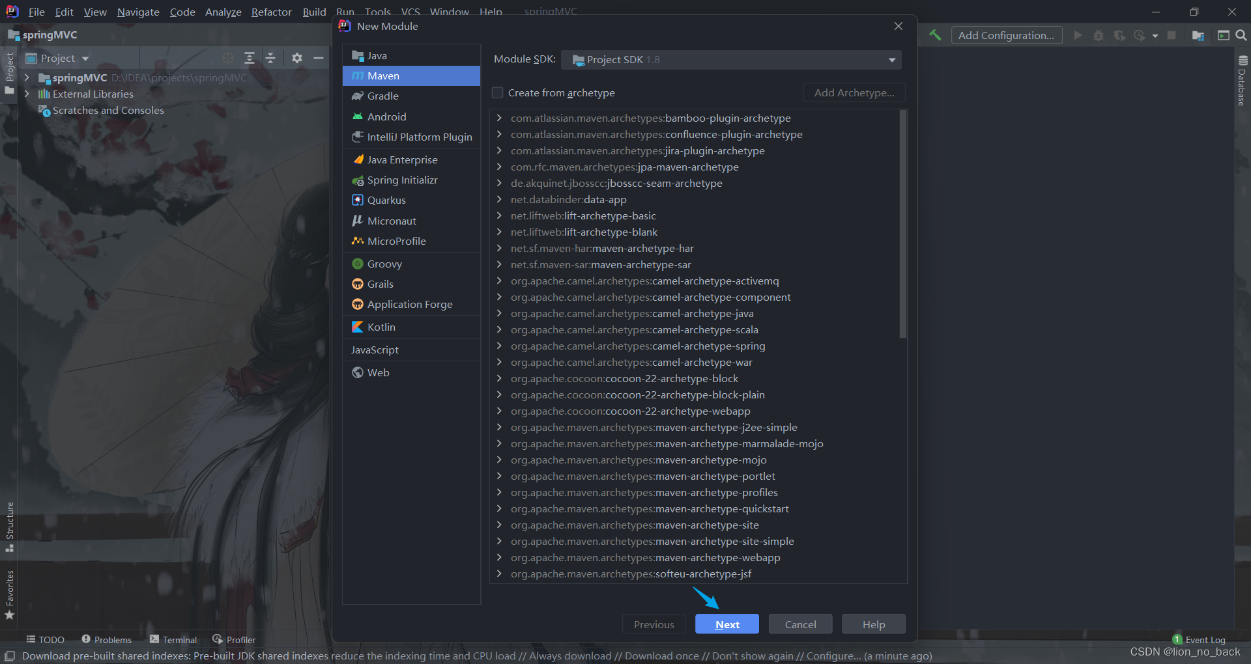Screen dimensions: 1251x664
Task: Open the TODO tool window
Action: [45, 640]
